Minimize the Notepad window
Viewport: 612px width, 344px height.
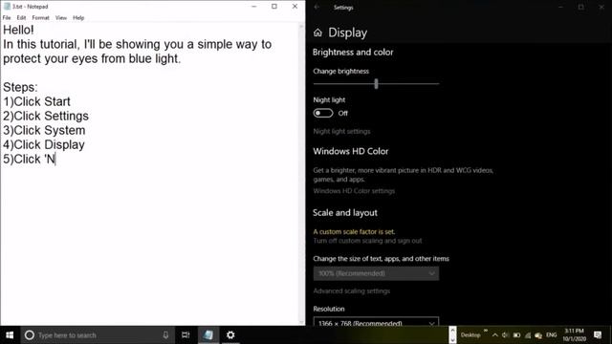[254, 7]
